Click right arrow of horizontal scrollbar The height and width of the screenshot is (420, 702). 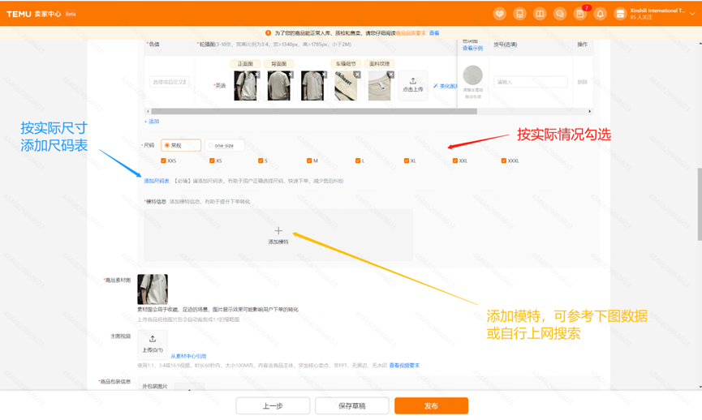(590, 111)
